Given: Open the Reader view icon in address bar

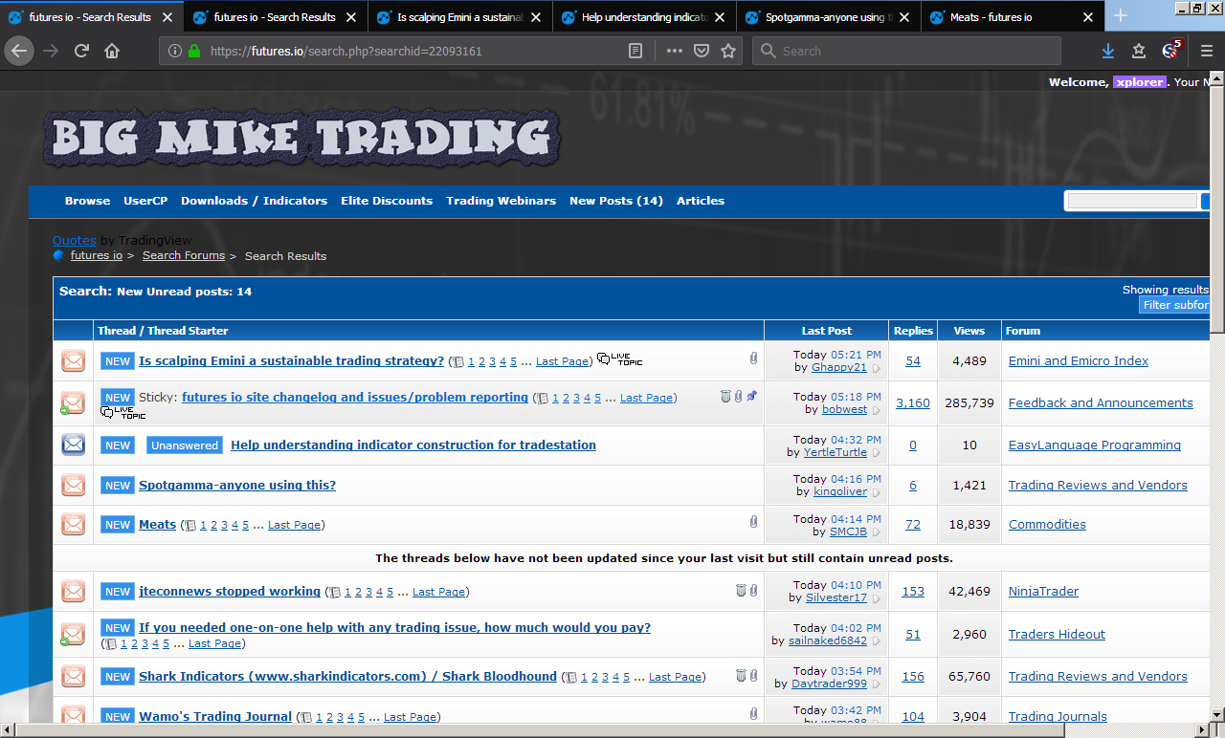Looking at the screenshot, I should tap(635, 51).
